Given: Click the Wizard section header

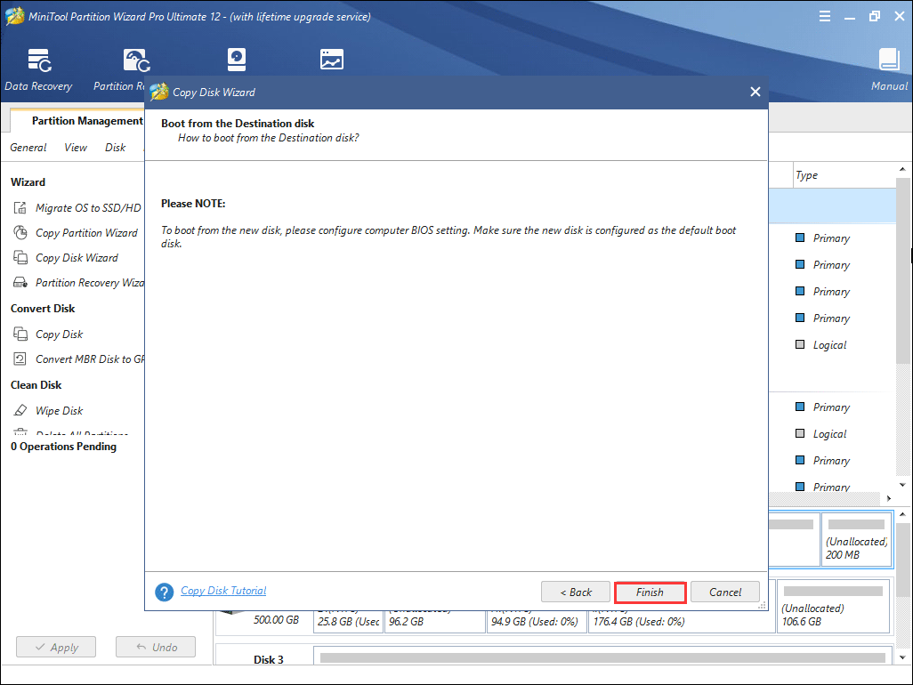Looking at the screenshot, I should [28, 182].
